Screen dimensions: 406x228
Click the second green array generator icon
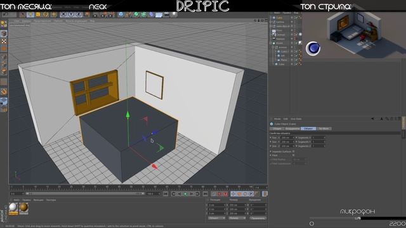pyautogui.click(x=144, y=14)
